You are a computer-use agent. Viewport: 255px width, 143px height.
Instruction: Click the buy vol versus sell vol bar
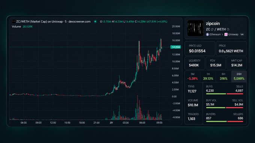pos(225,108)
